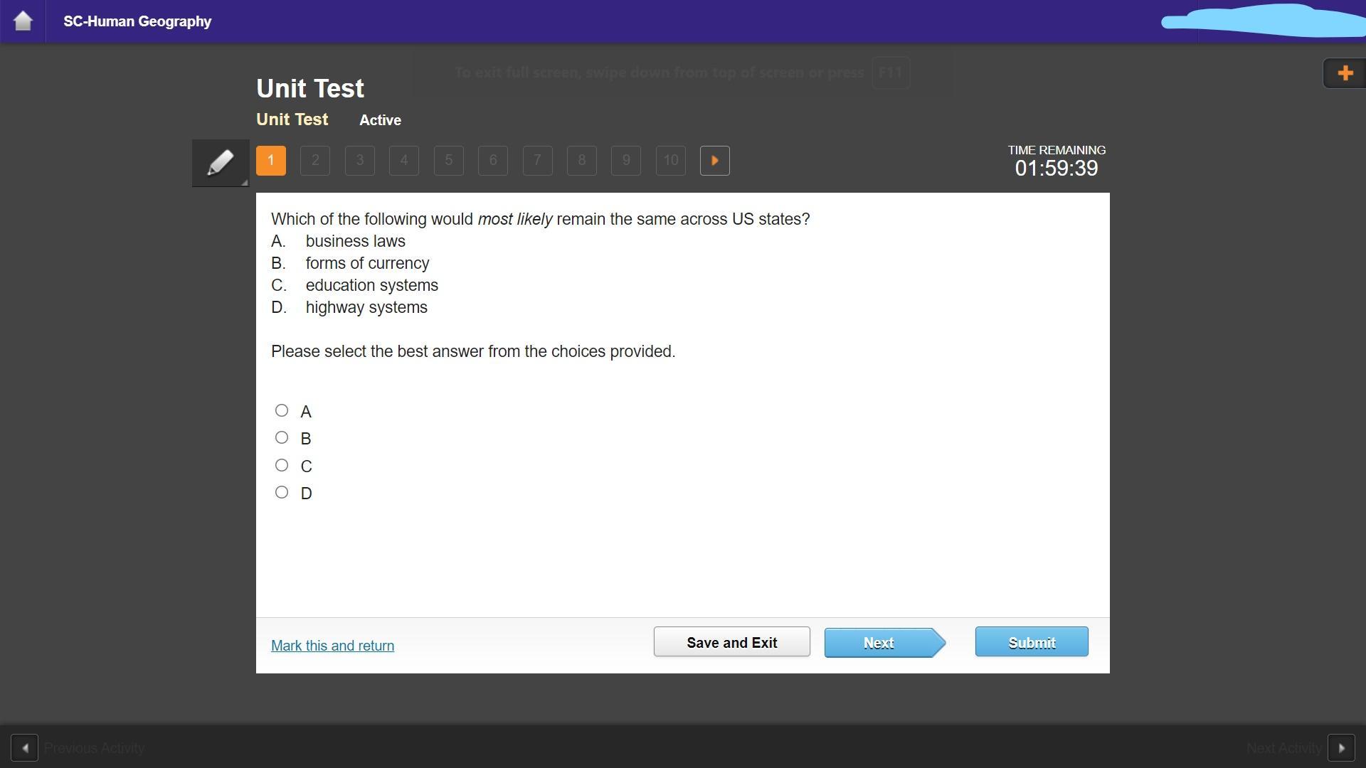The height and width of the screenshot is (768, 1366).
Task: Open the pencil annotation tool
Action: (220, 163)
